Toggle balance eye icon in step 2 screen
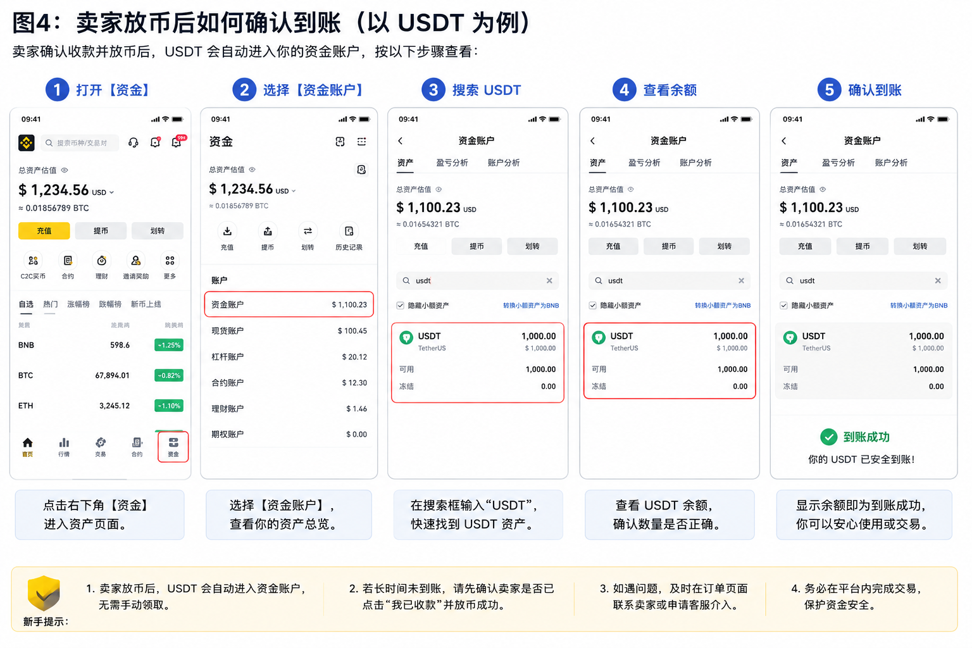The image size is (972, 648). 252,170
